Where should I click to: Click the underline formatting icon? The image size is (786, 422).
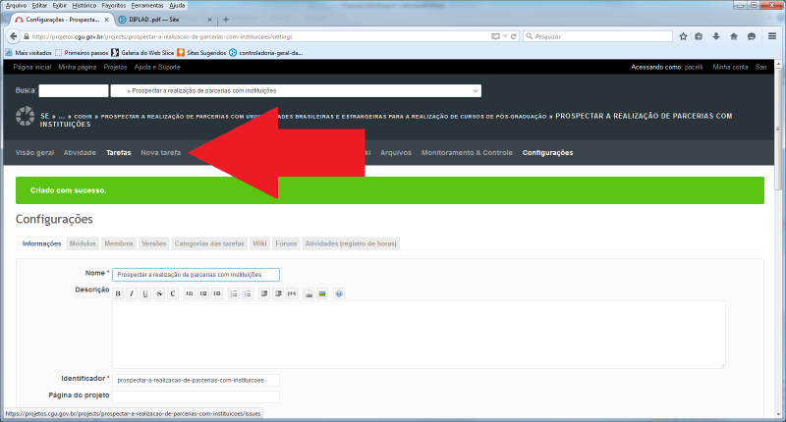(145, 293)
